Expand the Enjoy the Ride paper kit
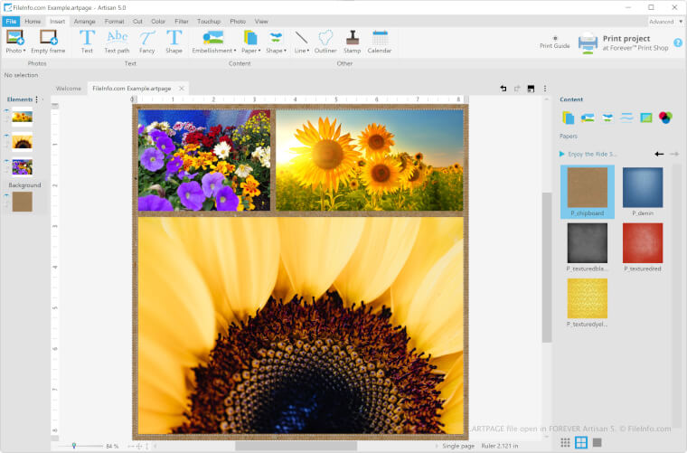Image resolution: width=687 pixels, height=453 pixels. click(x=562, y=154)
